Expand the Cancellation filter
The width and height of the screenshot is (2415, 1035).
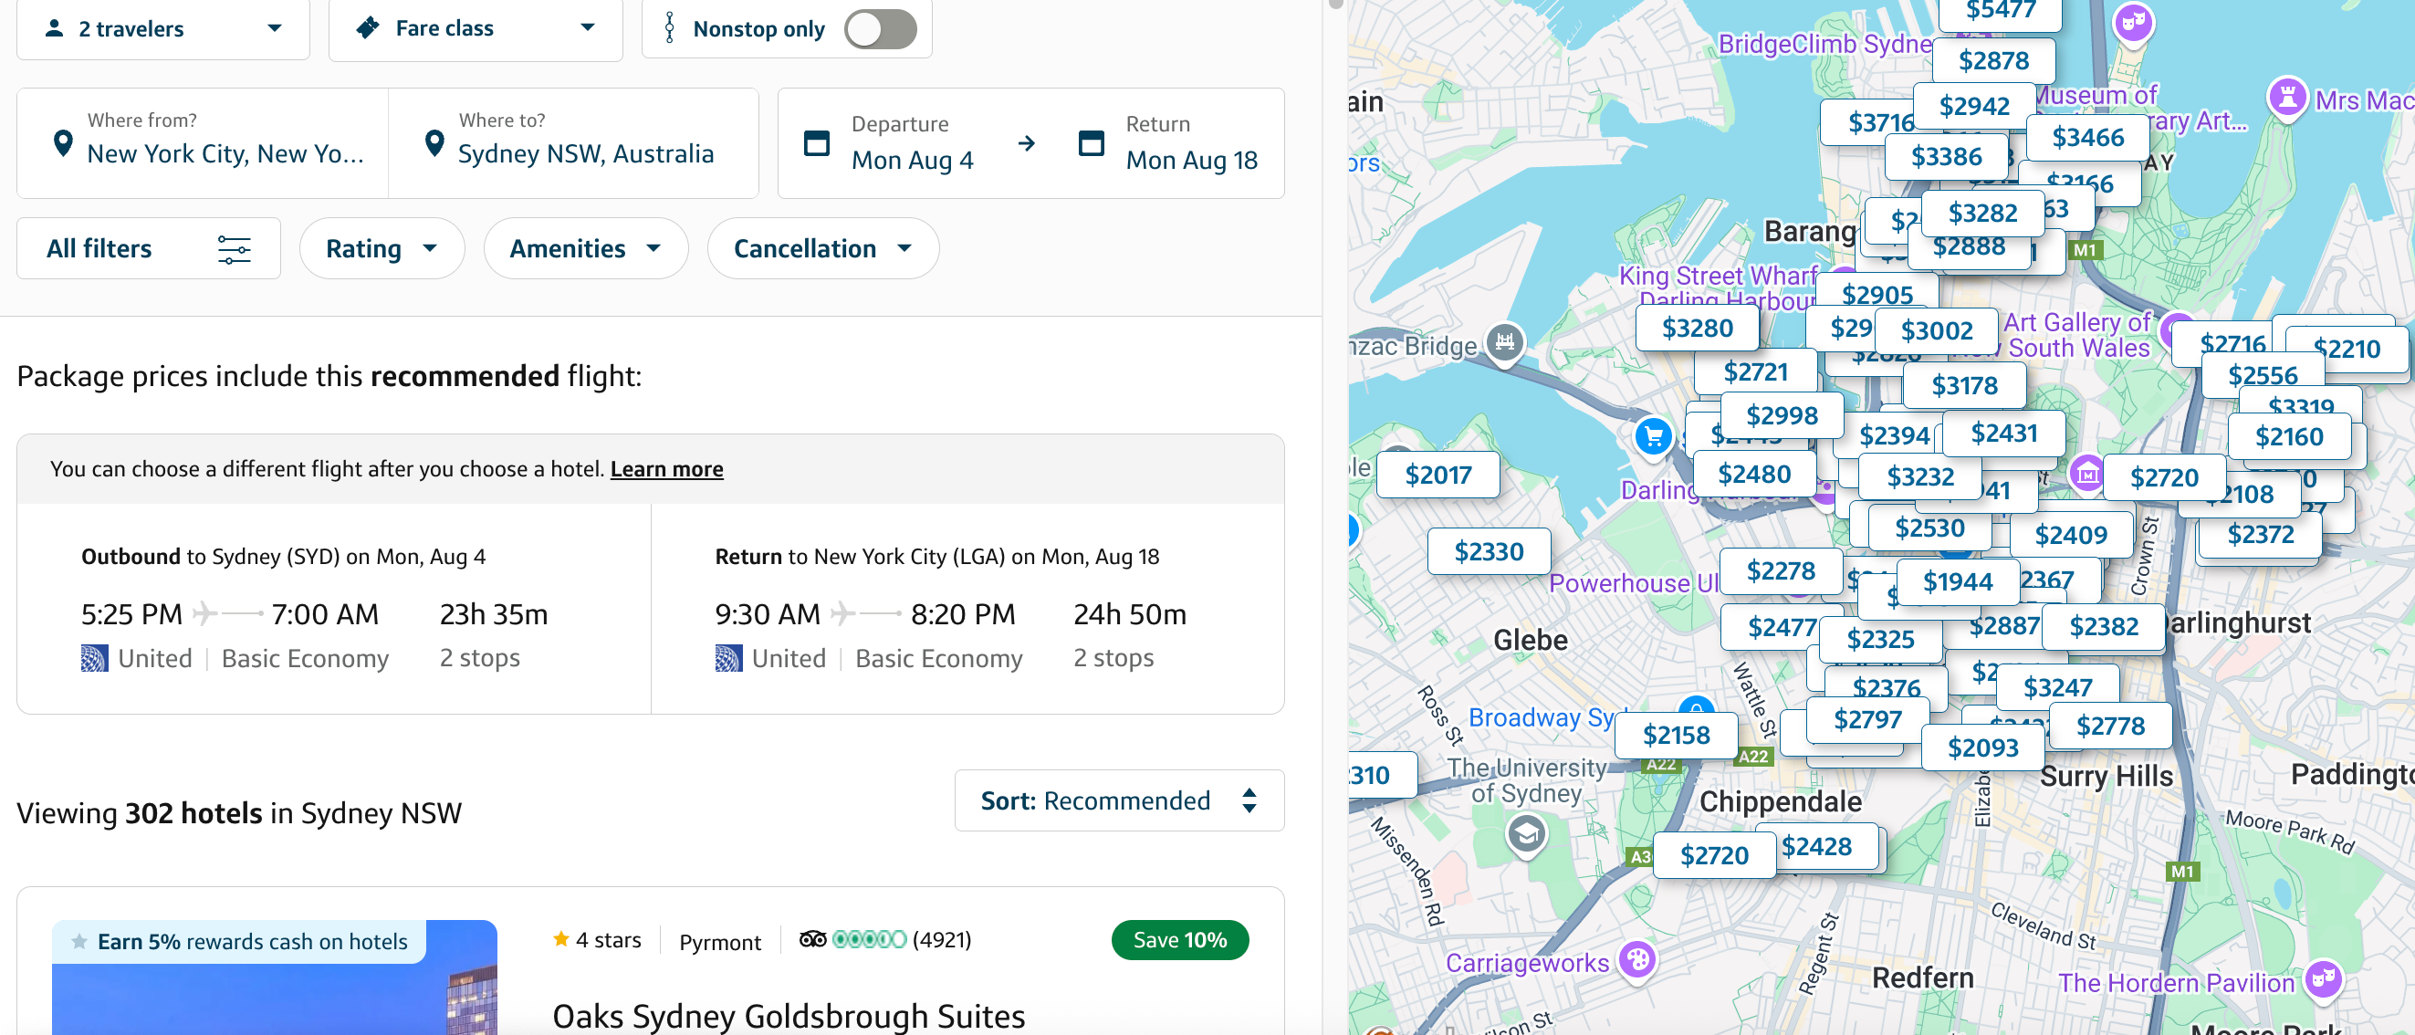click(821, 248)
